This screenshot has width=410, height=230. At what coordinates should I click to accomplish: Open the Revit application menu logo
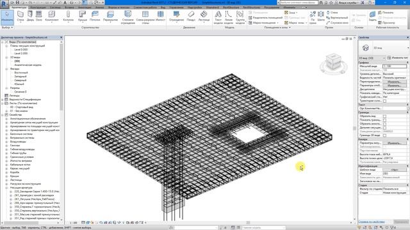[4, 4]
